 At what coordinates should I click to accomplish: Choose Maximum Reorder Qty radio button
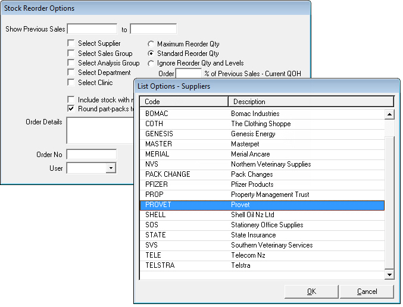pyautogui.click(x=151, y=44)
